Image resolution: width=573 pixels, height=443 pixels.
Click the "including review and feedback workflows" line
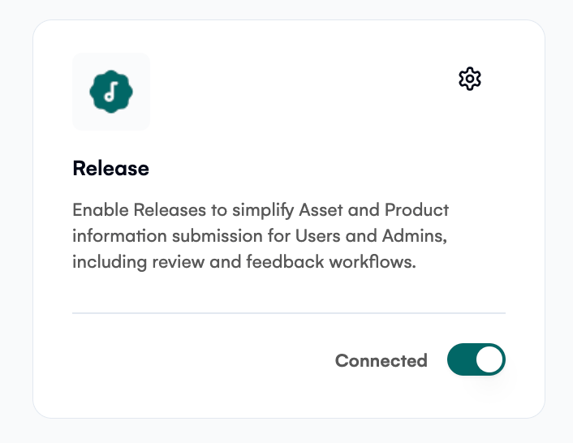[x=244, y=262]
